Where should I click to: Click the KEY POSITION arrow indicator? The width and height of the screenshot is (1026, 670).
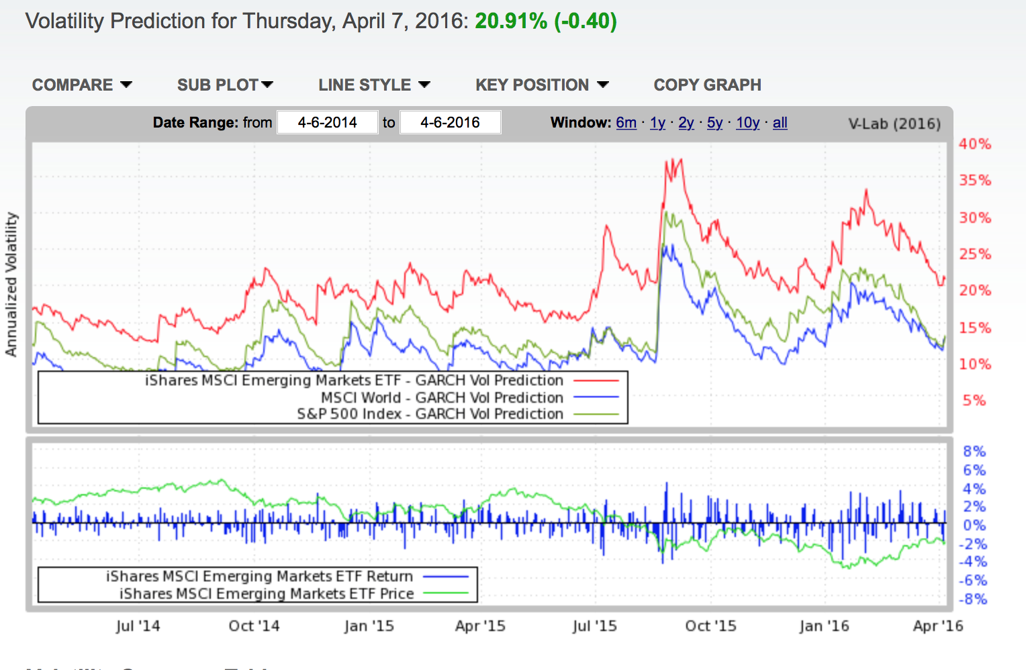[x=603, y=85]
